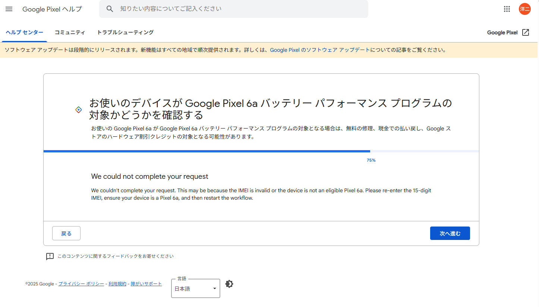Viewport: 539px width, 307px height.
Task: Focus the help search input field
Action: pos(239,9)
